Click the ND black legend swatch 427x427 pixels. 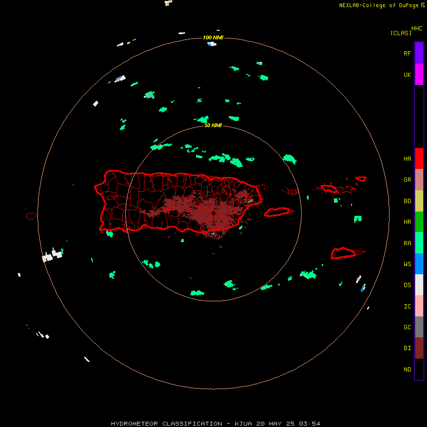coord(419,369)
